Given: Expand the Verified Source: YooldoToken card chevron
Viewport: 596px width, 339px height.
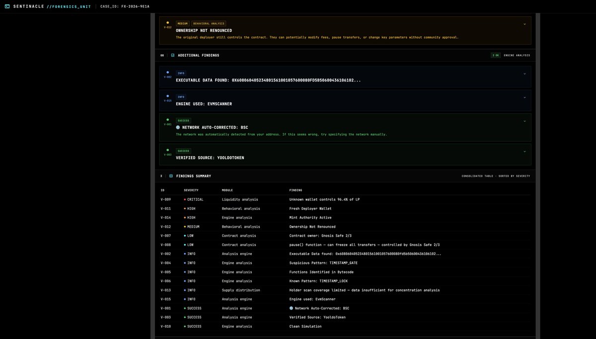Looking at the screenshot, I should (524, 151).
